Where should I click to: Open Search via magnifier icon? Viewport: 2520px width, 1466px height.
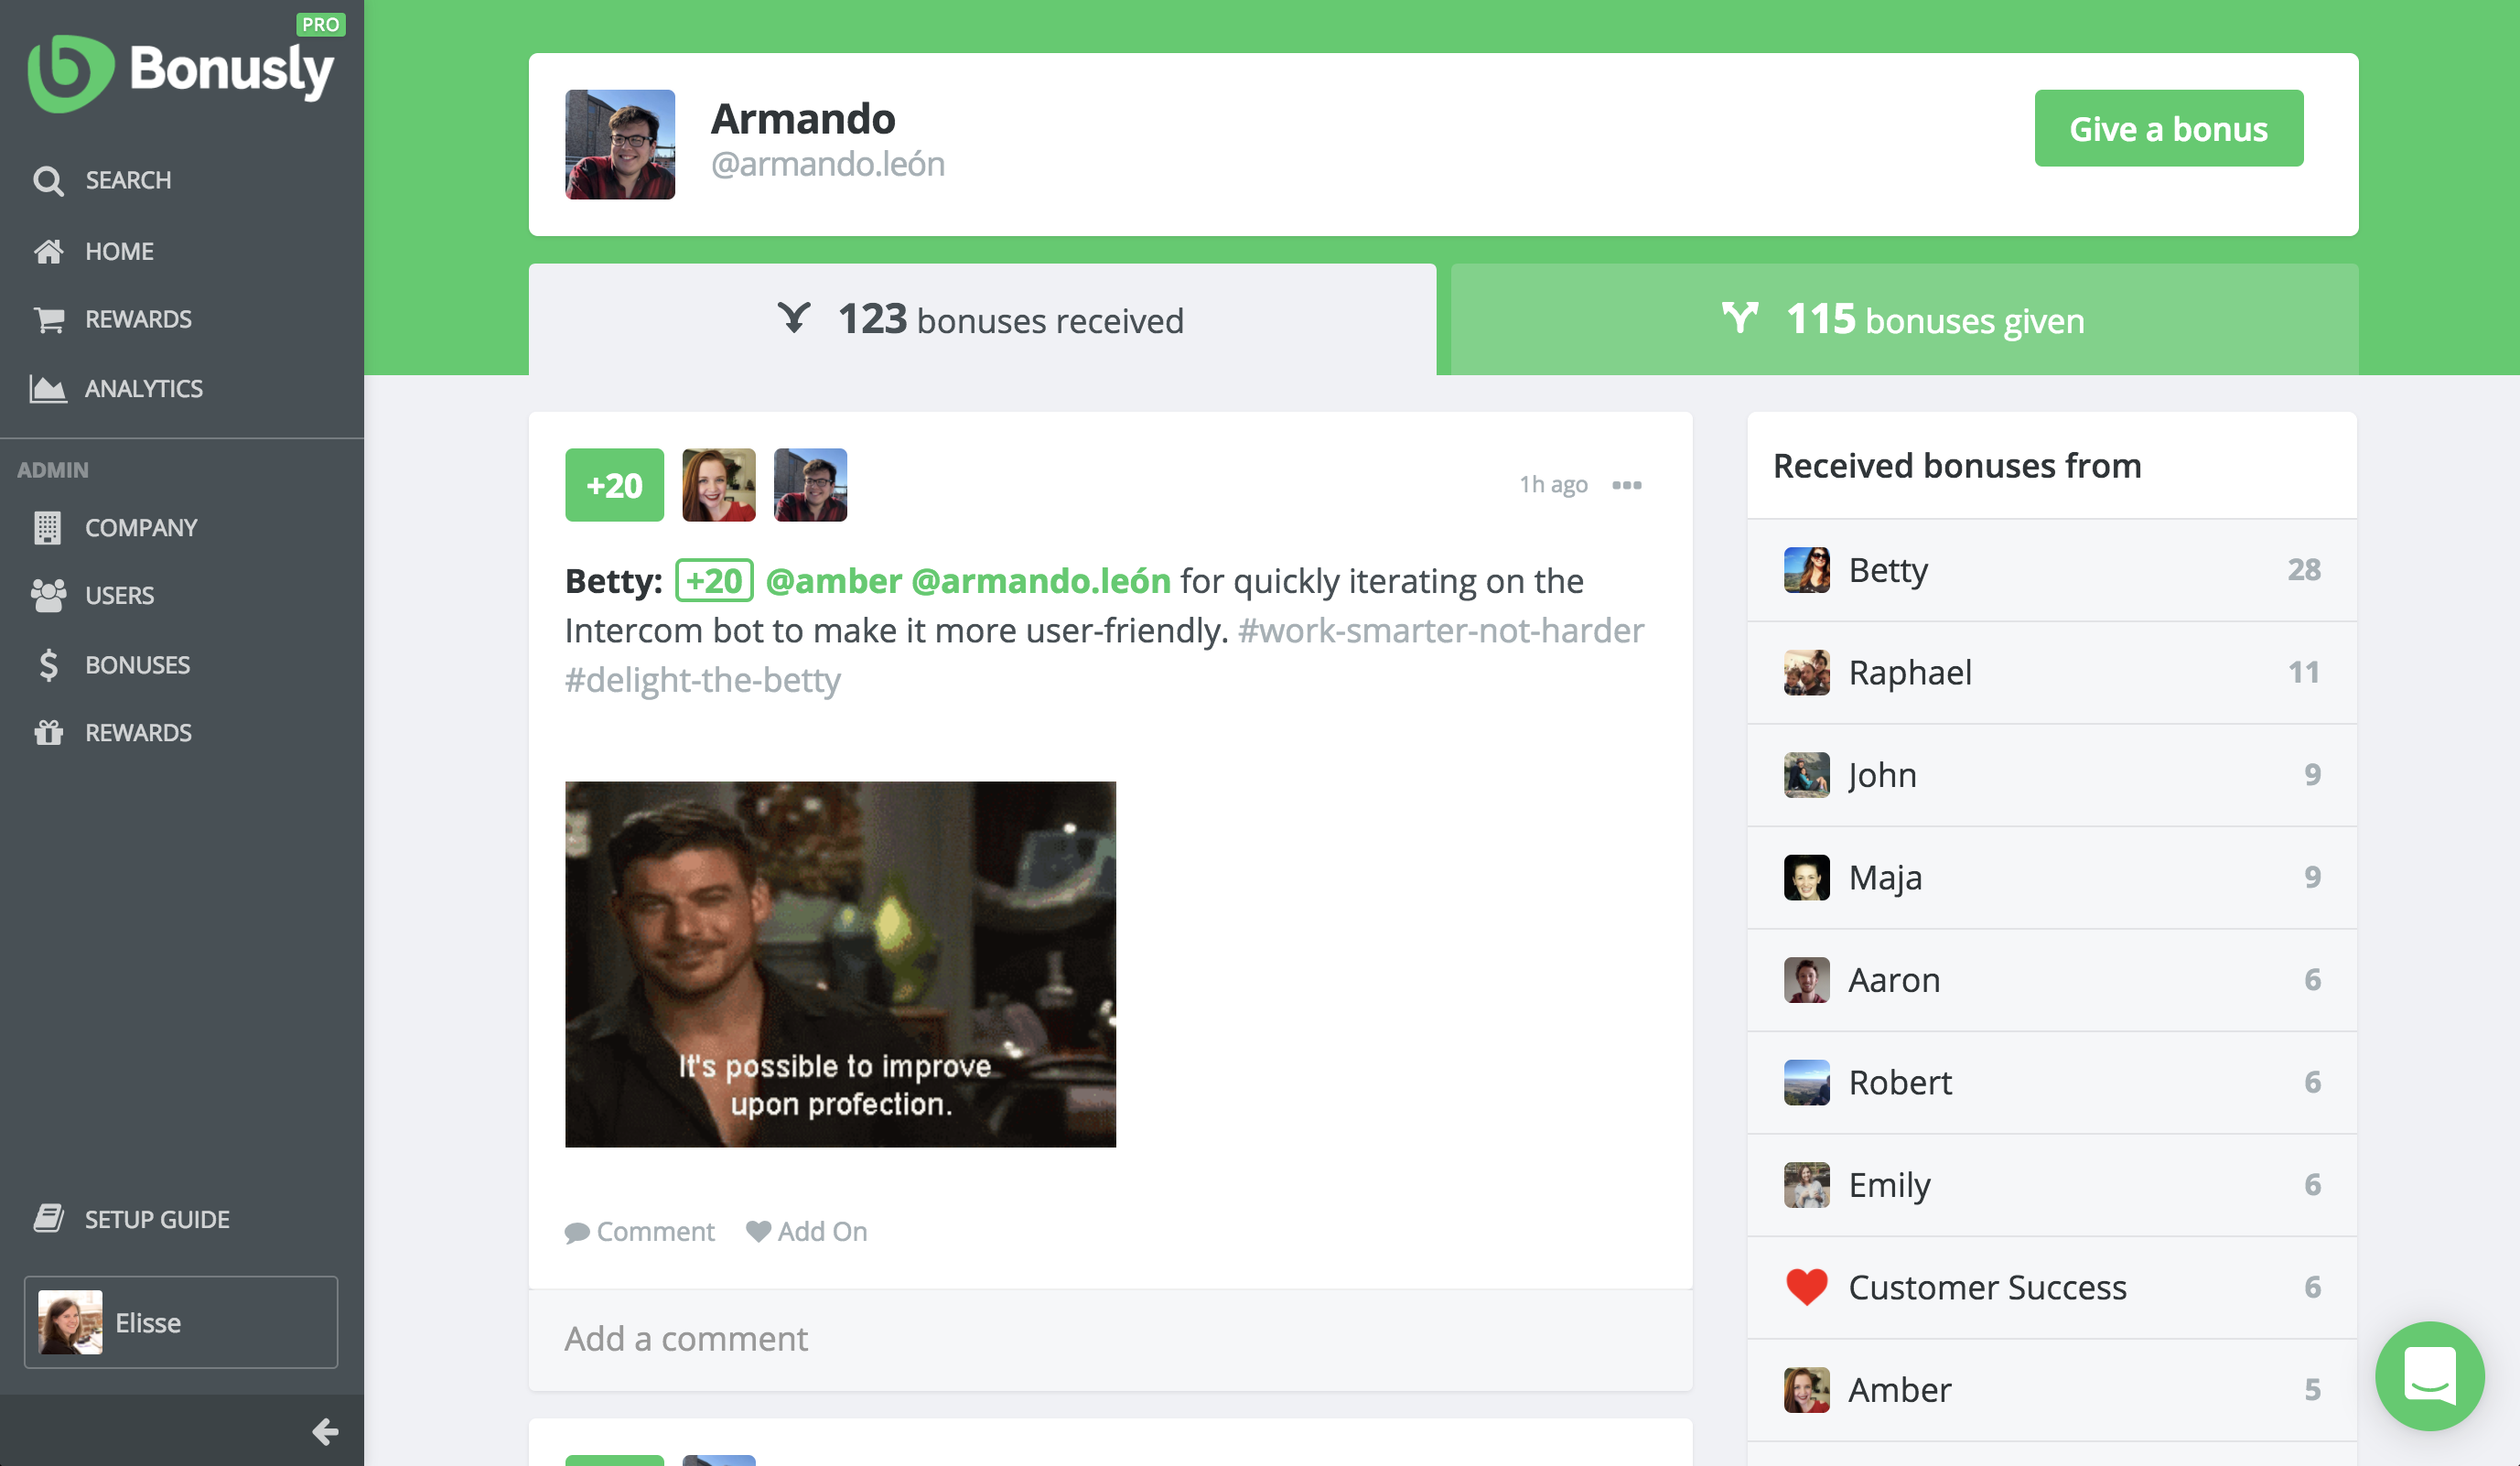[x=48, y=181]
